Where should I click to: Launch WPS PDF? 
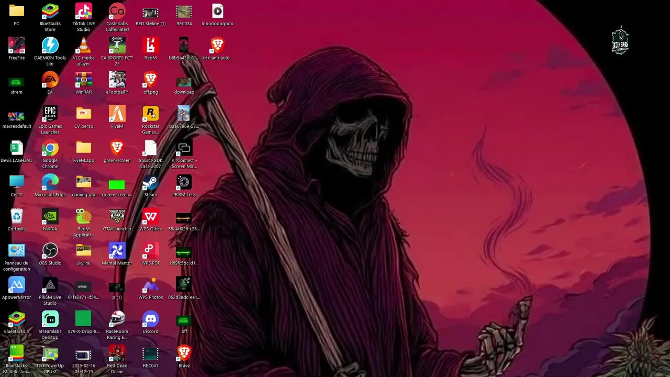[x=151, y=251]
